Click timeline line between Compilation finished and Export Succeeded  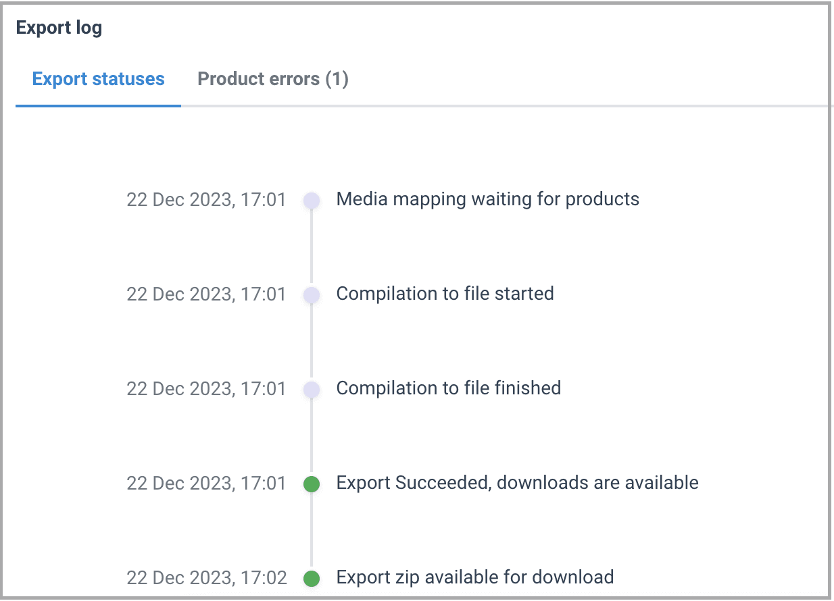312,436
